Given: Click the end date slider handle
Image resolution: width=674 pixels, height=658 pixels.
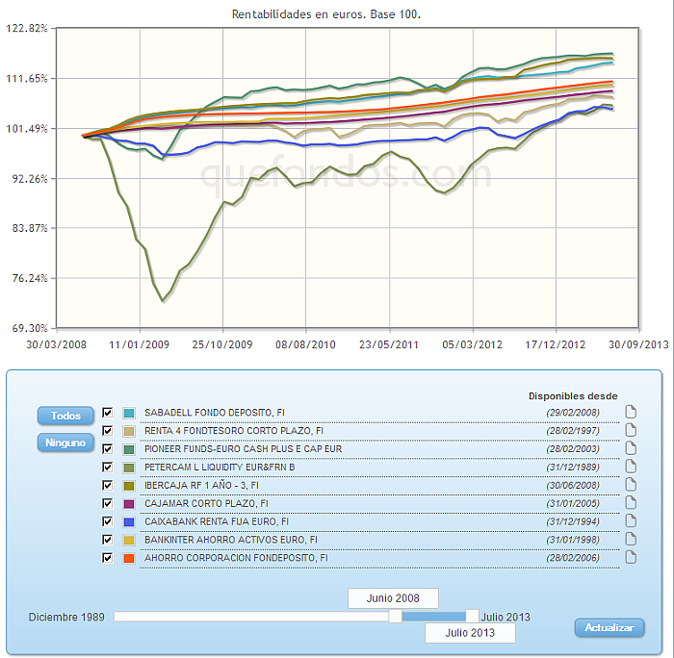Looking at the screenshot, I should point(472,617).
